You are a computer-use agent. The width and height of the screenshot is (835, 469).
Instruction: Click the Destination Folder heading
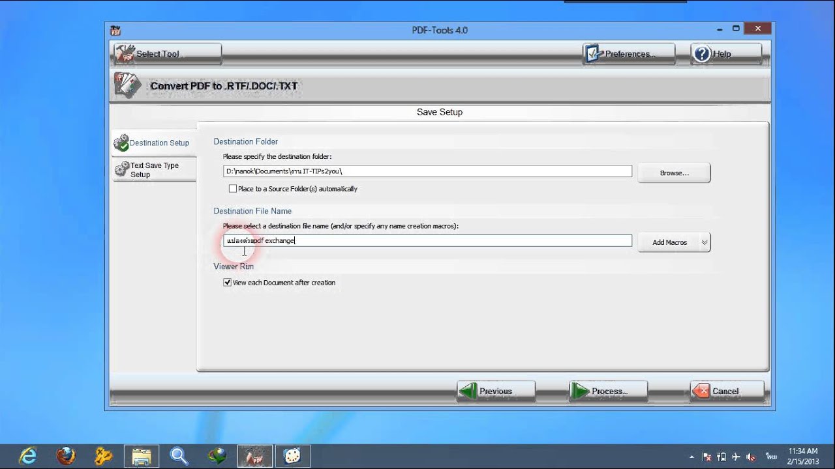click(x=245, y=141)
